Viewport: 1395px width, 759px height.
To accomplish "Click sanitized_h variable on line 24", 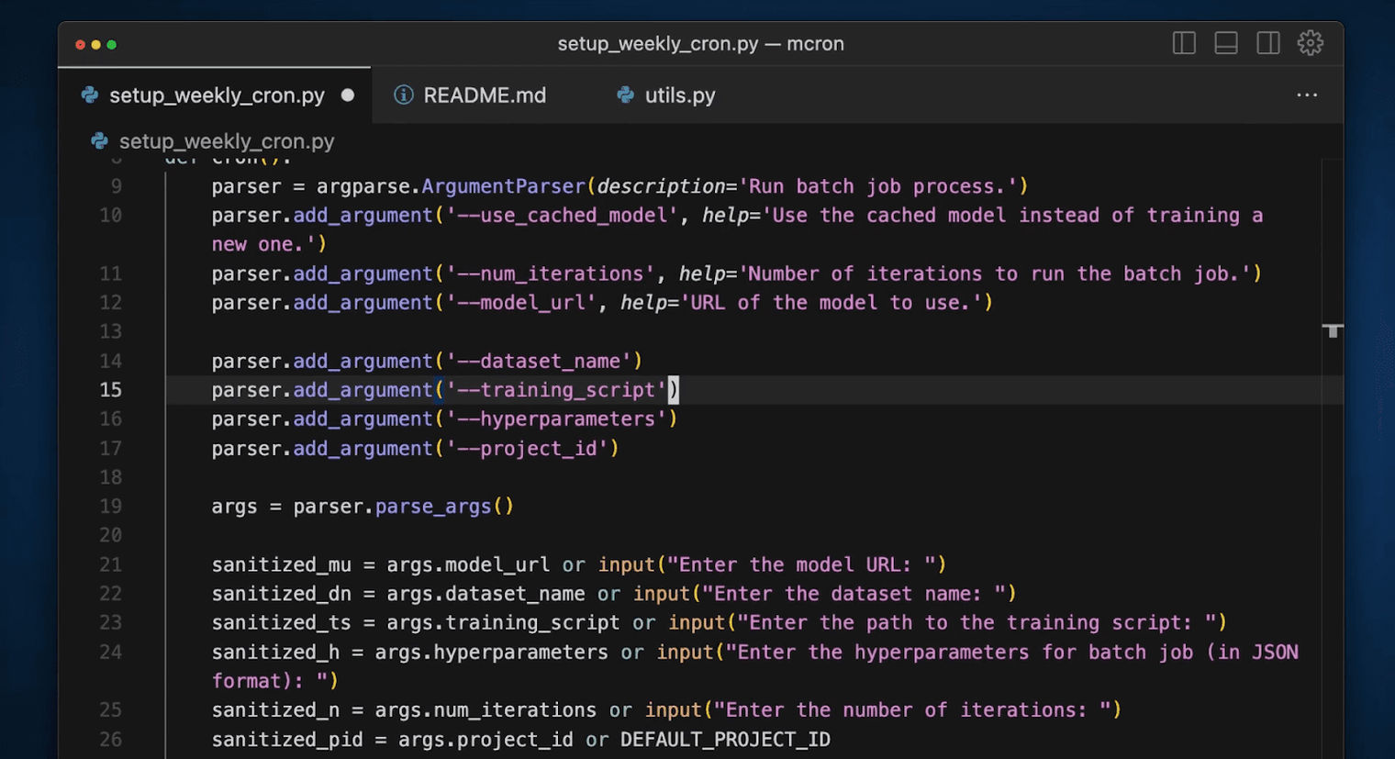I will [x=275, y=653].
